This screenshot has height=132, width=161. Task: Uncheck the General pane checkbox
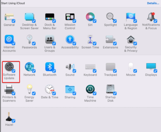point(13,21)
